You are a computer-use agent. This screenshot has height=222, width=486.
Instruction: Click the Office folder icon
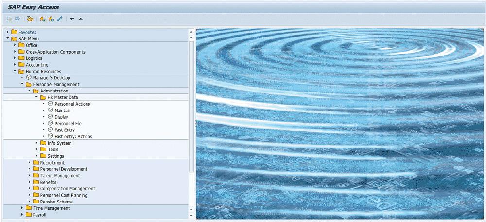21,45
